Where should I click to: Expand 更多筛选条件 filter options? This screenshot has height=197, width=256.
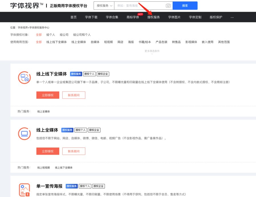pos(152,52)
